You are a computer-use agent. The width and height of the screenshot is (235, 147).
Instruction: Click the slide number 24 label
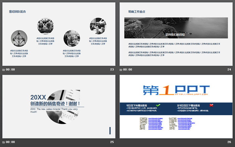tap(229, 70)
